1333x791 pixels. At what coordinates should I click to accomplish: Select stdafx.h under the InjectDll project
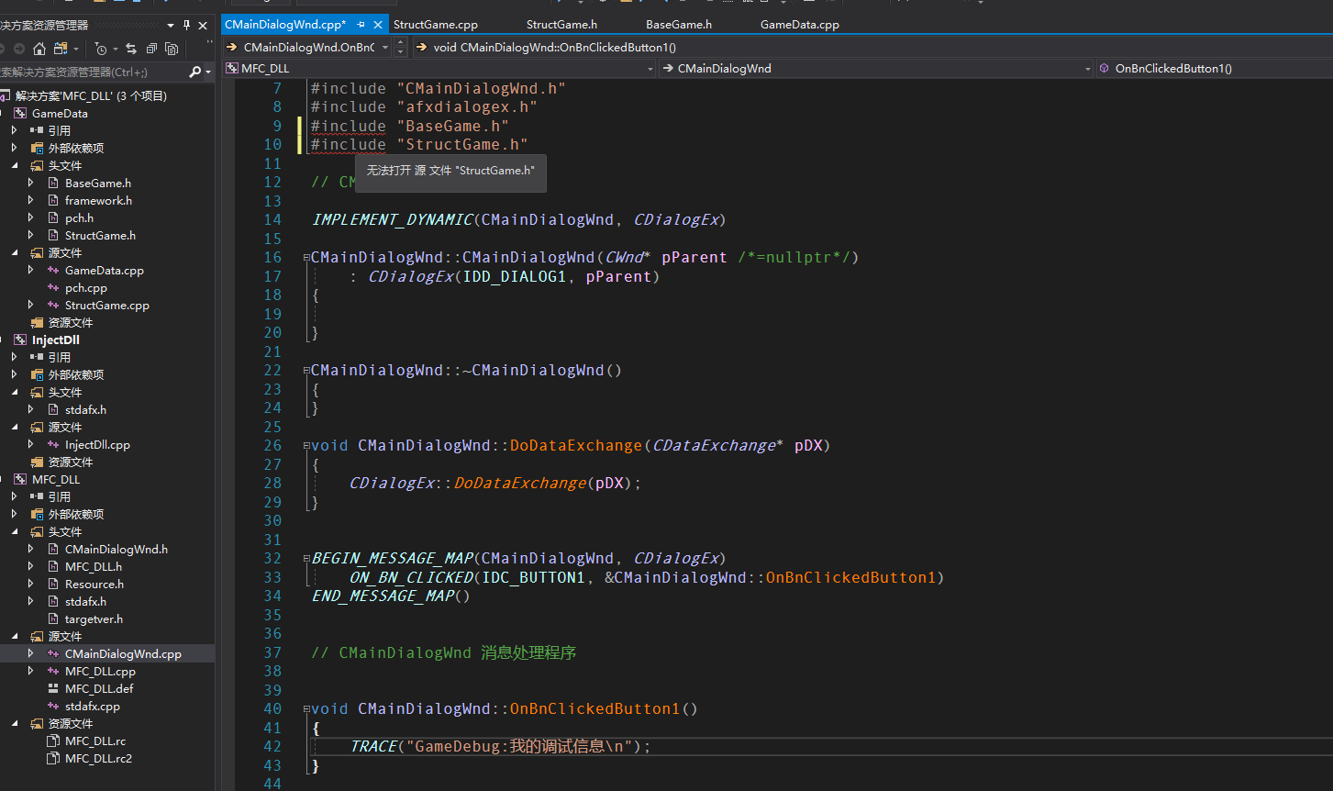coord(85,410)
